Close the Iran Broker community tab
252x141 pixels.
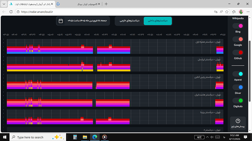pyautogui.click(x=99, y=4)
